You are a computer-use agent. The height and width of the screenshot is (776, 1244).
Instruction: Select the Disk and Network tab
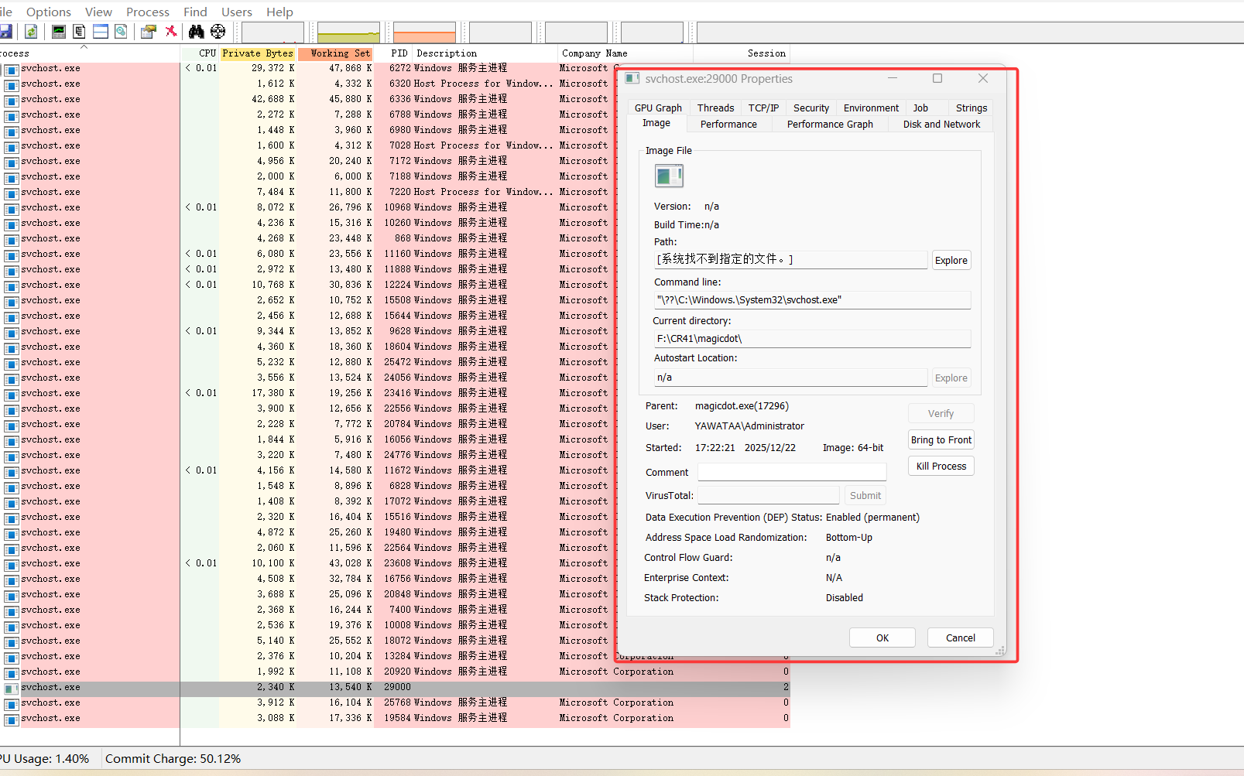[941, 124]
